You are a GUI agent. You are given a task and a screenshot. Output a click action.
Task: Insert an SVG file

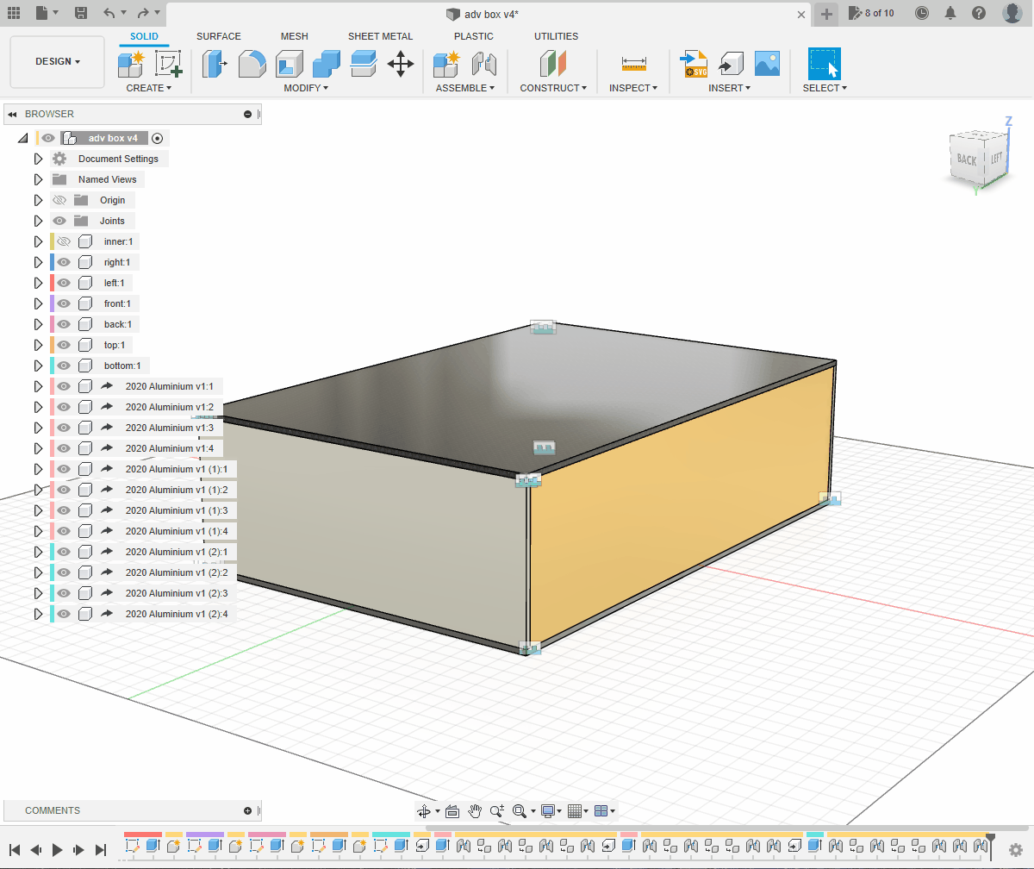[x=695, y=64]
